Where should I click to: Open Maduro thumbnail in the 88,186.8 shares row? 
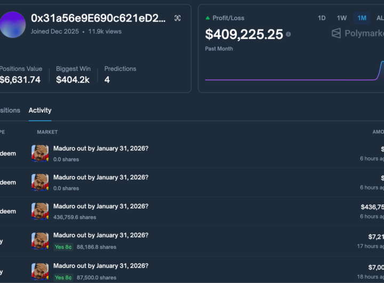pos(40,240)
